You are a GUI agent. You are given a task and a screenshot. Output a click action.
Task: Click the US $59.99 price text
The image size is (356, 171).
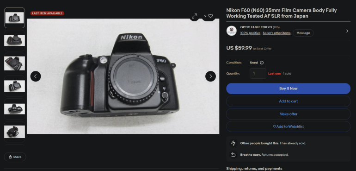pos(239,48)
